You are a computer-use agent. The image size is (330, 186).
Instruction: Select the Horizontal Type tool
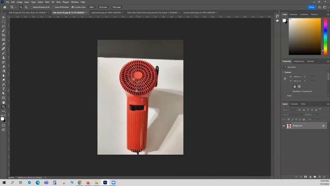4,89
